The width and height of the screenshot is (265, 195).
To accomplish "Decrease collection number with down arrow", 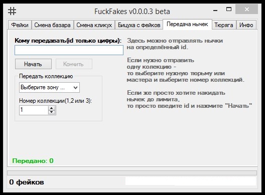I will 52,112.
